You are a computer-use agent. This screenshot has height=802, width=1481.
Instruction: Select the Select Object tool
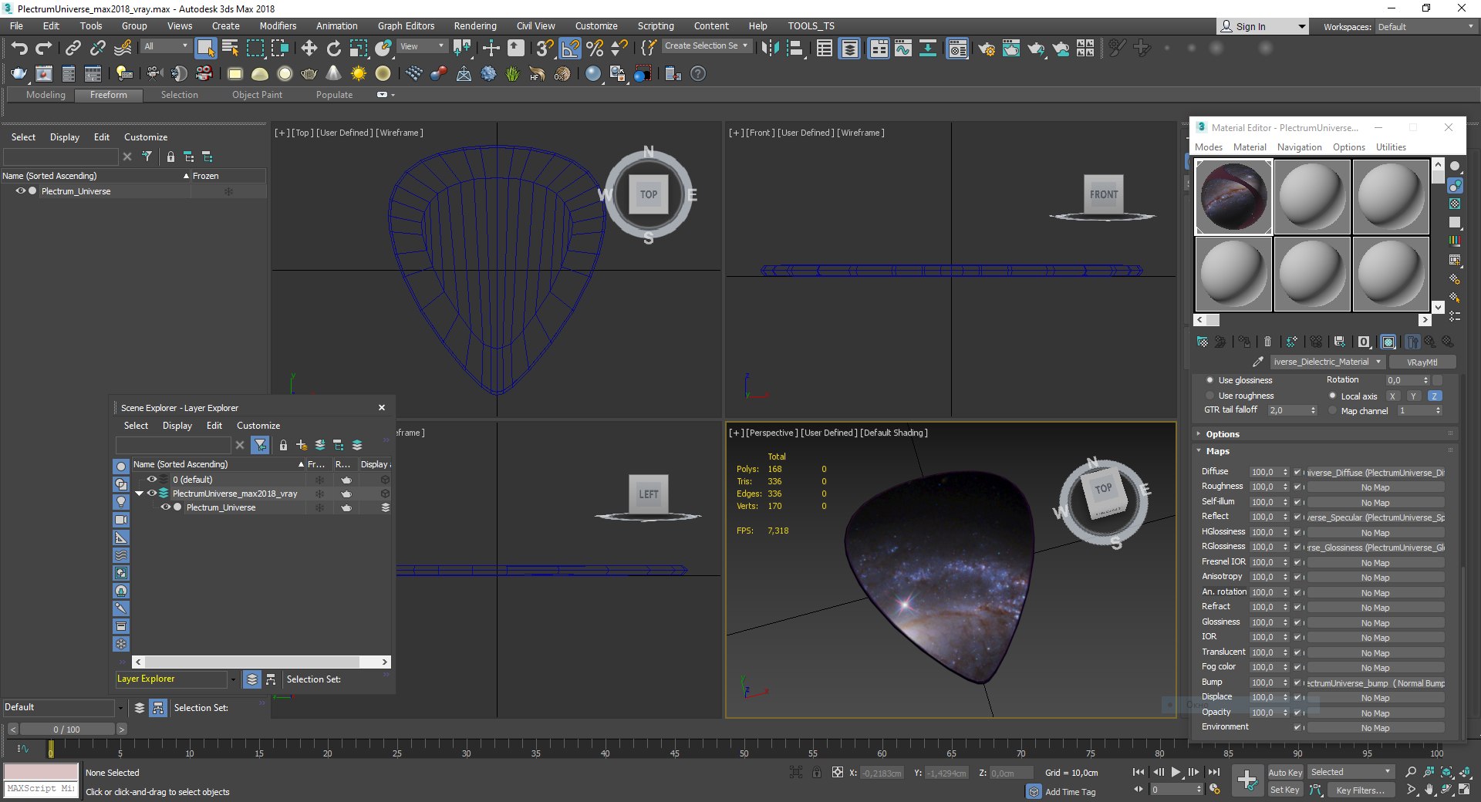(x=205, y=48)
